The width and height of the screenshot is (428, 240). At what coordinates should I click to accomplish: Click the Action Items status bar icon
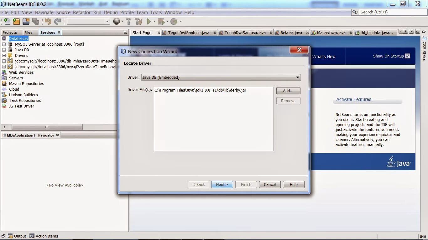(x=32, y=236)
